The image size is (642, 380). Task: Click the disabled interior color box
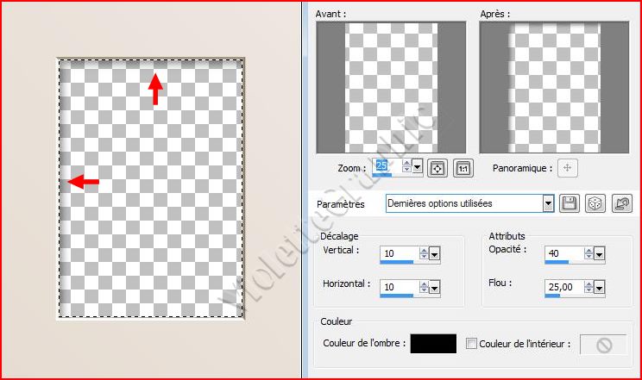[x=602, y=344]
